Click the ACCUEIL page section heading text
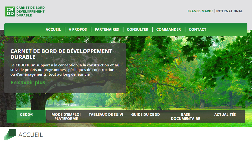 coord(31,135)
